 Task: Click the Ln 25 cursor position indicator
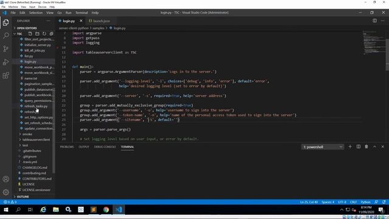coord(309,202)
